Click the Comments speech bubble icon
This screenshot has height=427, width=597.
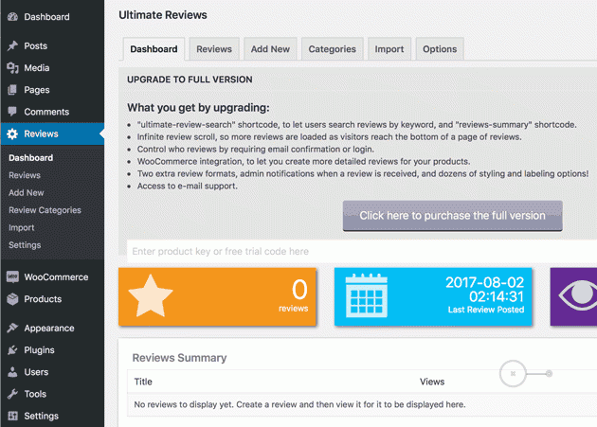coord(12,112)
